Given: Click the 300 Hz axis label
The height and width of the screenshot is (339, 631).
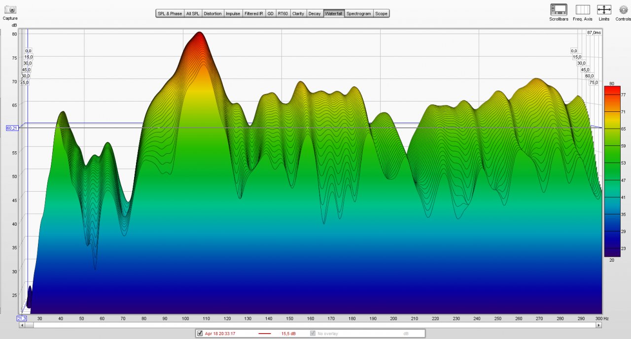Looking at the screenshot, I should tap(602, 319).
